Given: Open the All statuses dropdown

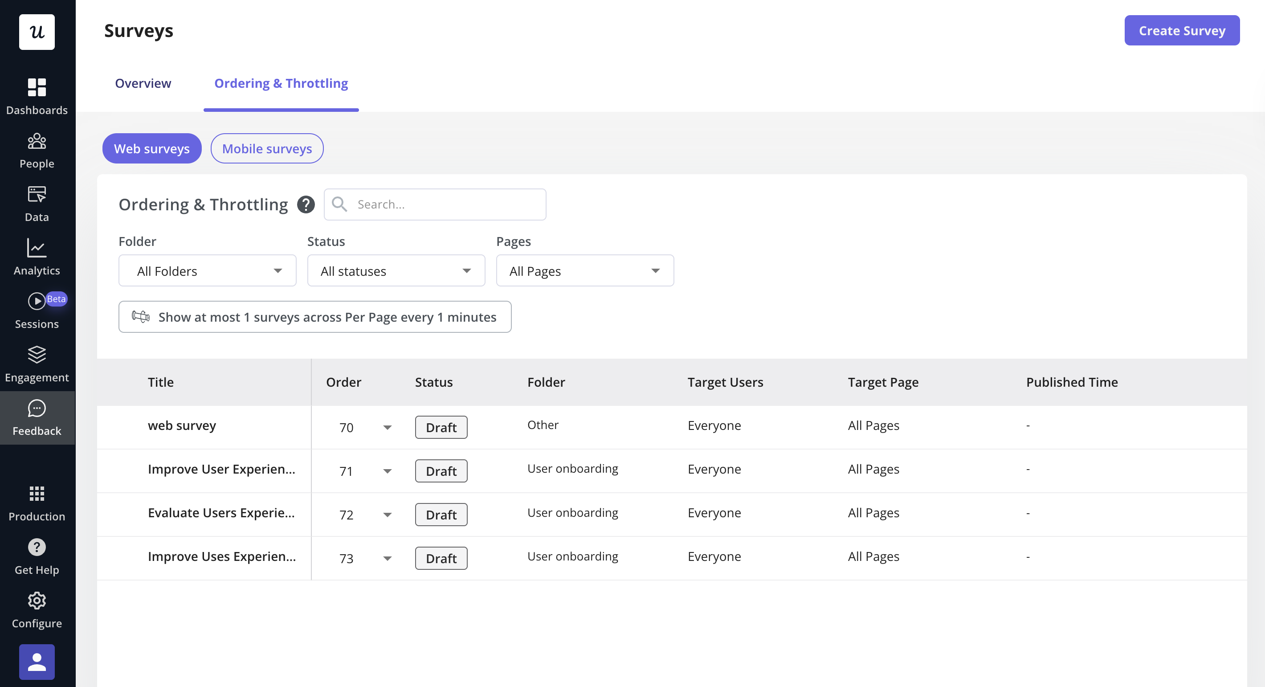Looking at the screenshot, I should coord(396,270).
